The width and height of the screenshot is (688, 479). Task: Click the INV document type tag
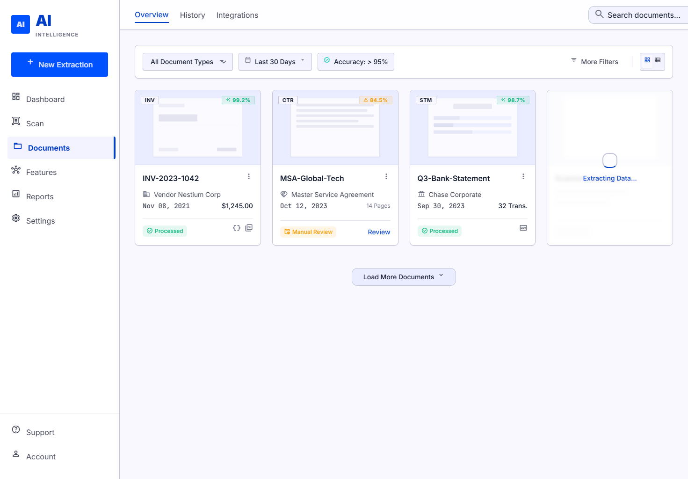click(150, 100)
